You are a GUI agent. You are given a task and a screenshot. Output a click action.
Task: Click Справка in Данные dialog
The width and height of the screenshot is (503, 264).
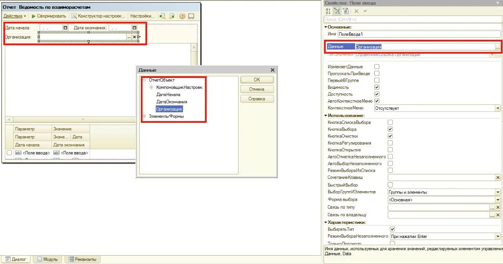click(x=257, y=99)
